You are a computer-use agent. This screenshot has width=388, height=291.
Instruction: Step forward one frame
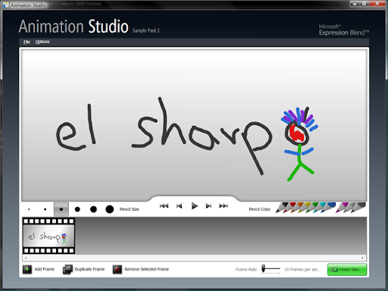208,206
